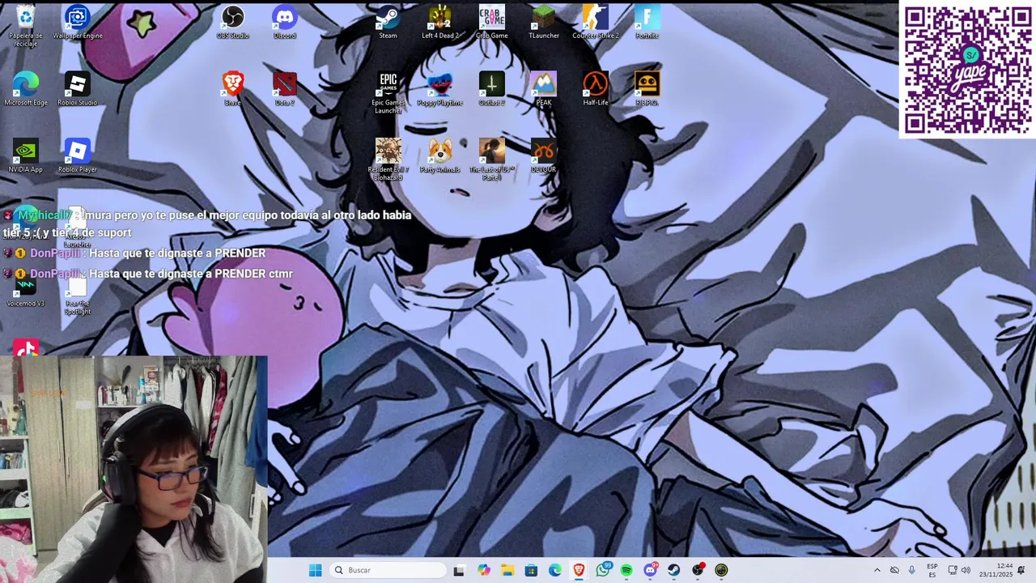Viewport: 1036px width, 583px height.
Task: Click Mythicall7 chat message in overlay
Action: [x=207, y=223]
